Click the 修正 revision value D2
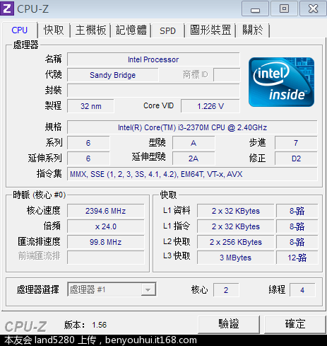Screen dimensions: 327x346 296,158
